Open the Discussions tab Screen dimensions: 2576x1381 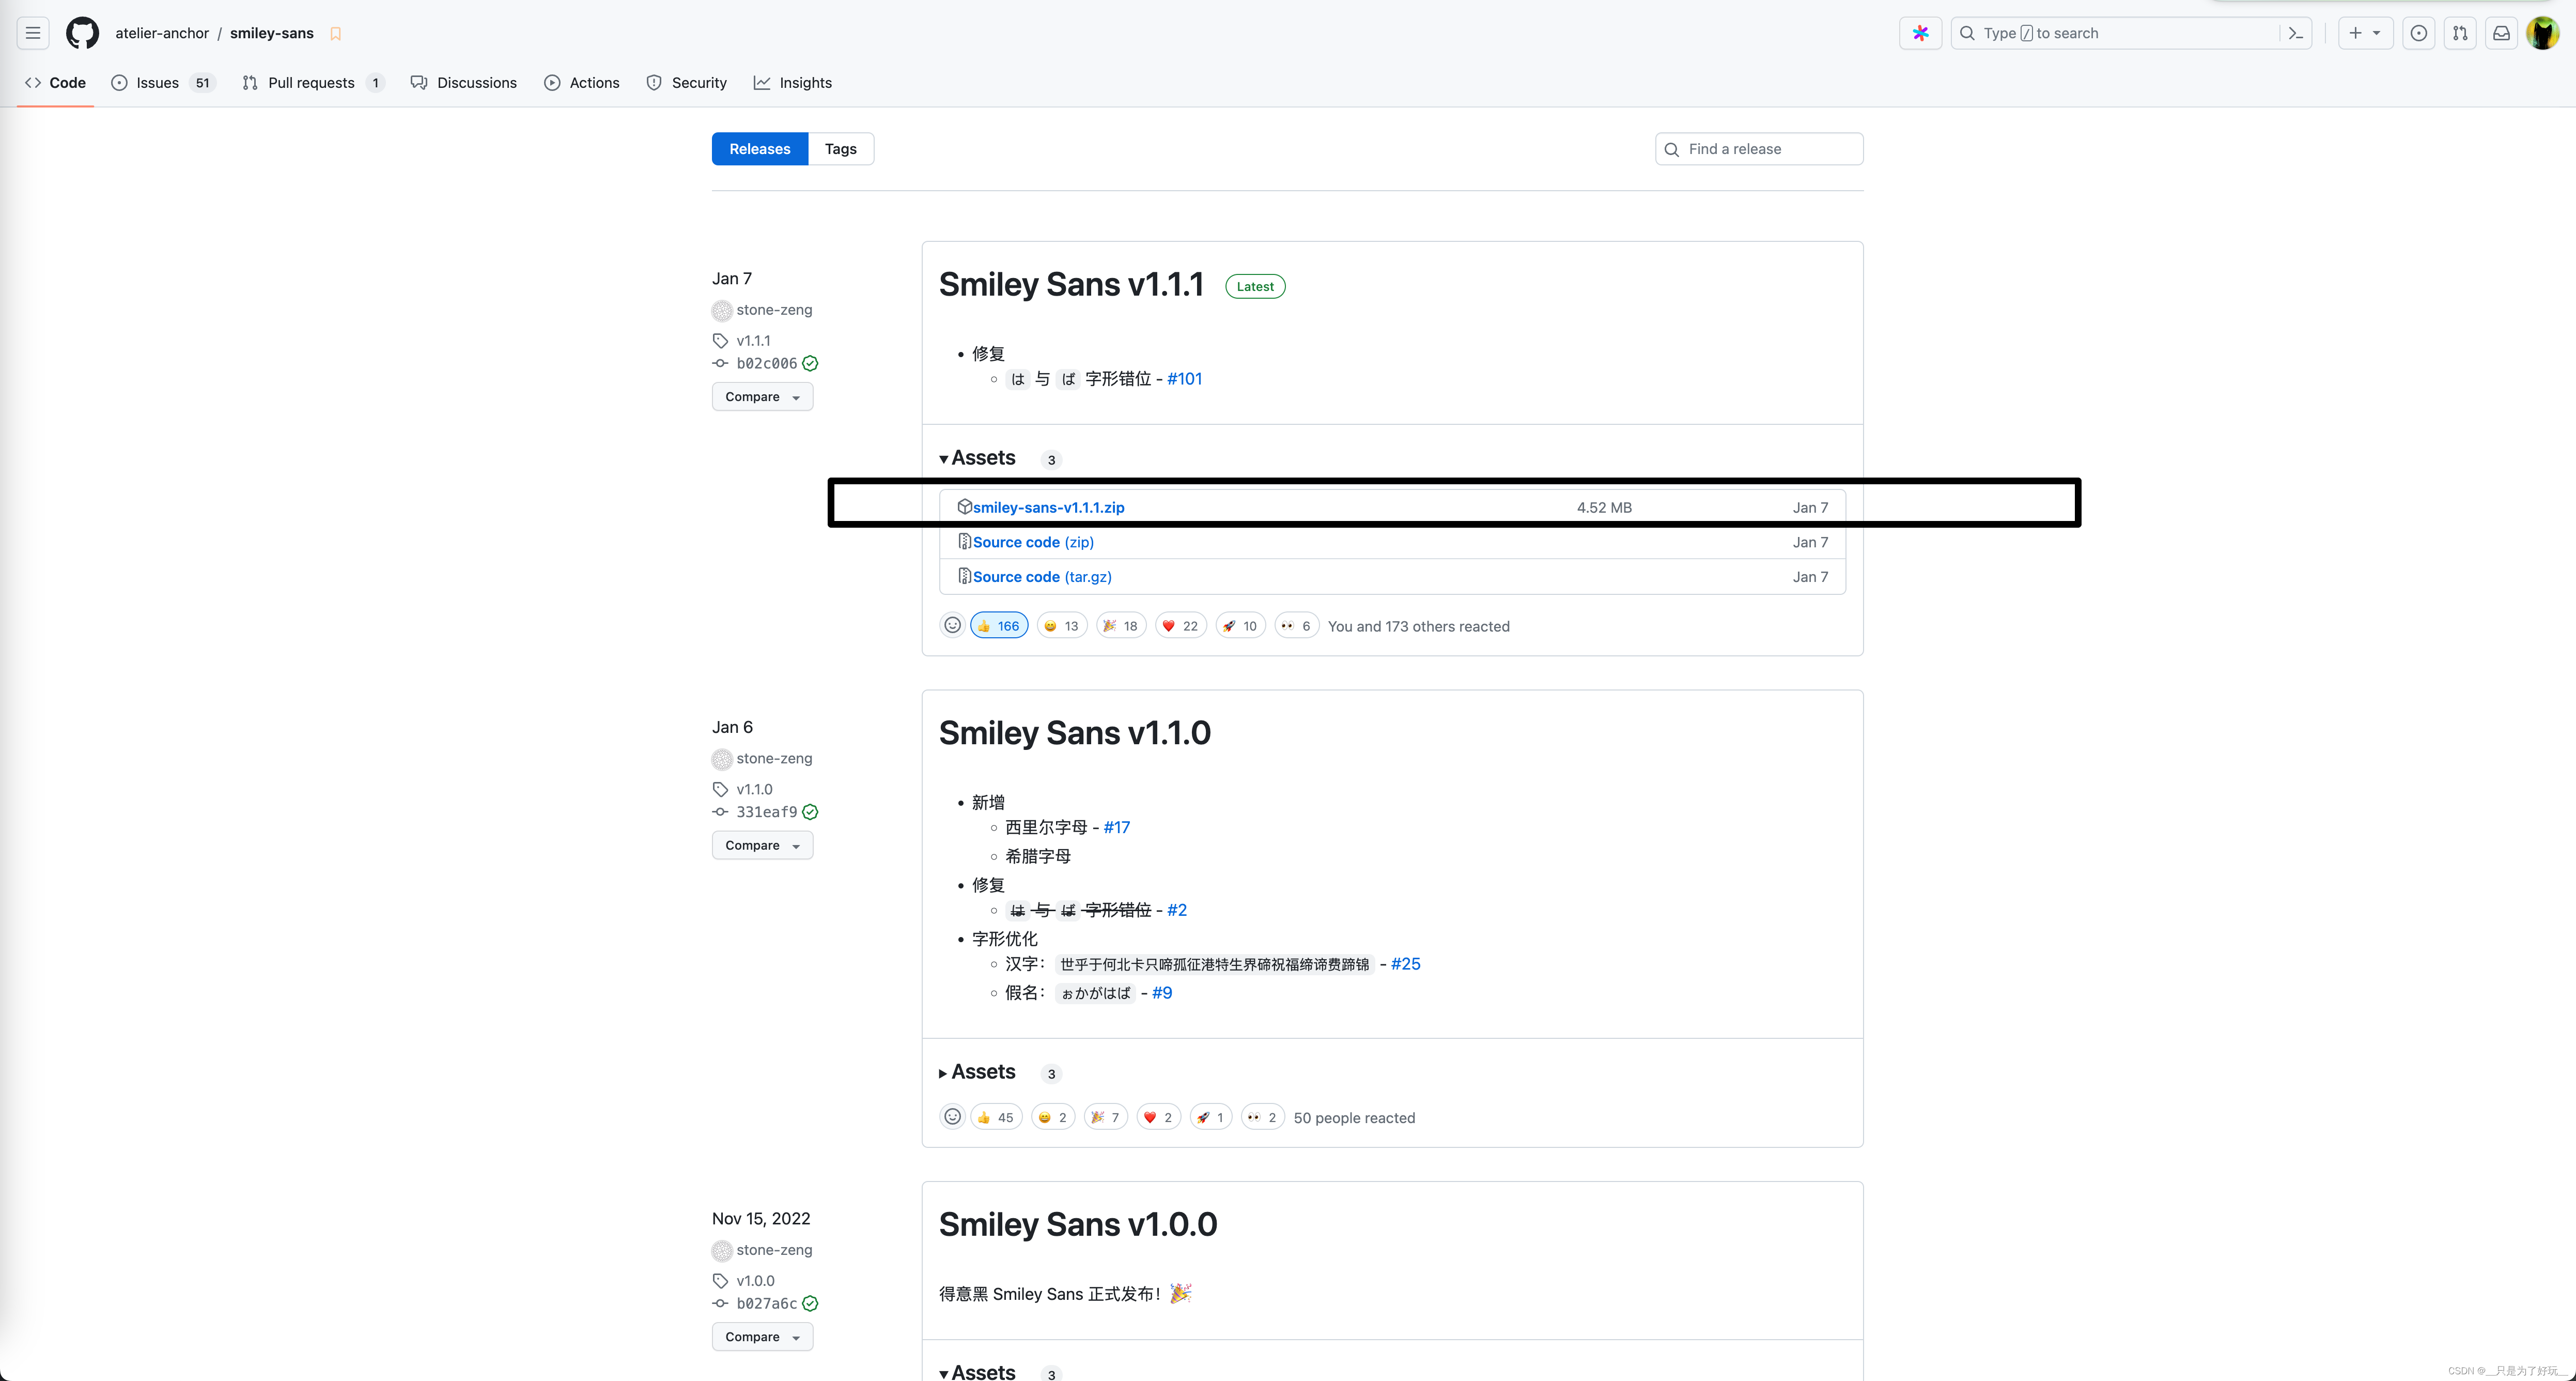point(464,82)
